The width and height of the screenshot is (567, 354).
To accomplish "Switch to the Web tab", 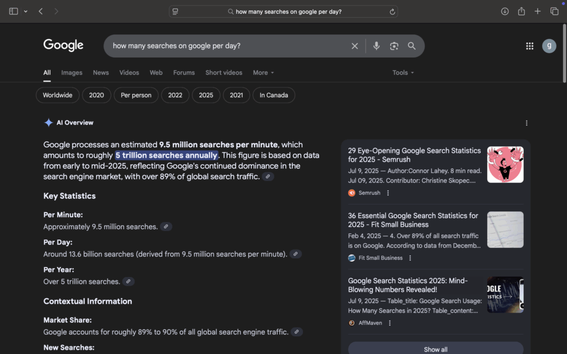I will (x=156, y=72).
